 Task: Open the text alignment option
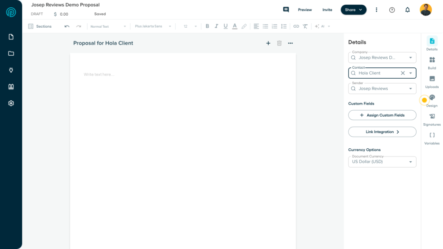pos(256,26)
